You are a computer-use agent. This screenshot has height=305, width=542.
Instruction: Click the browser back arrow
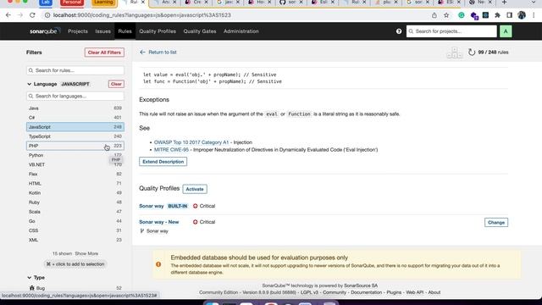click(x=8, y=15)
